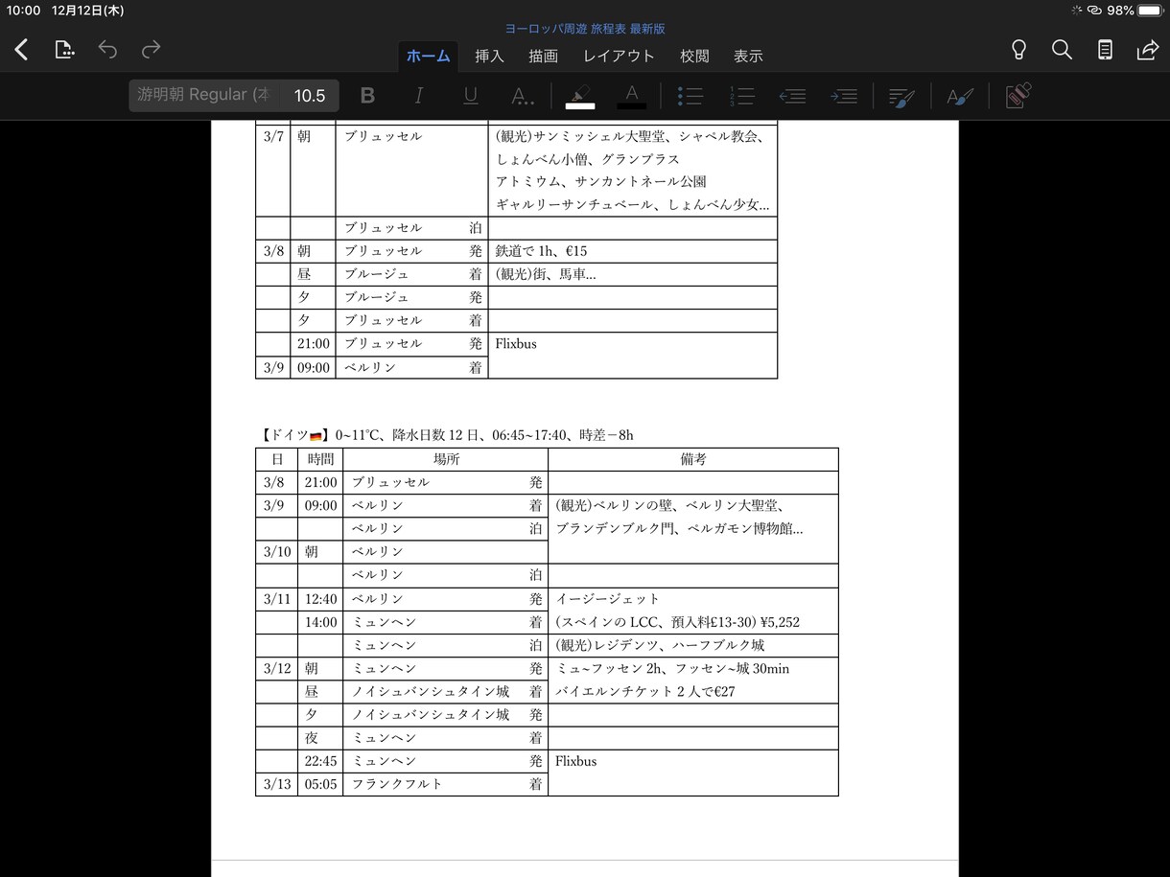Search the document with the magnifier icon
1170x877 pixels.
(1062, 50)
